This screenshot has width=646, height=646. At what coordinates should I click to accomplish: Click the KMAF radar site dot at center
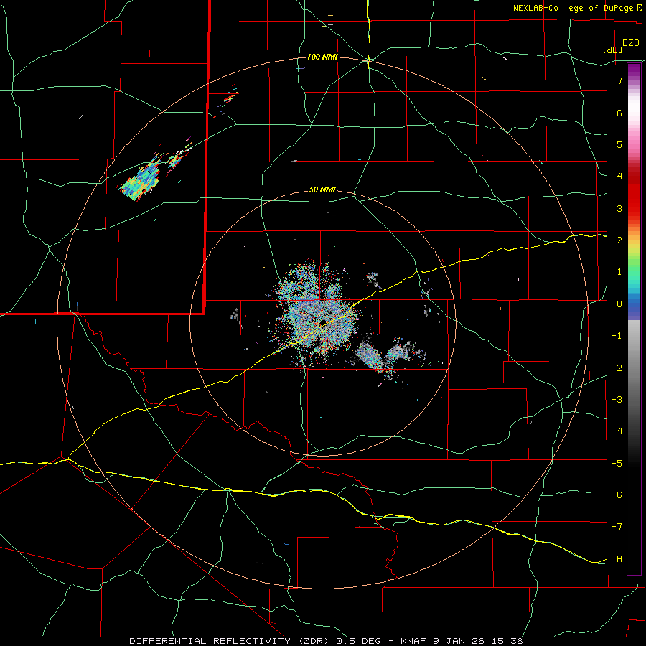pyautogui.click(x=323, y=322)
